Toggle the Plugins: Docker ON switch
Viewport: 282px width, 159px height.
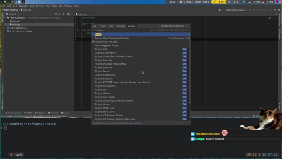tap(184, 71)
